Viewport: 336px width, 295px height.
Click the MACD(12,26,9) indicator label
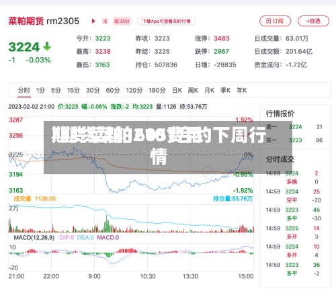pyautogui.click(x=34, y=238)
